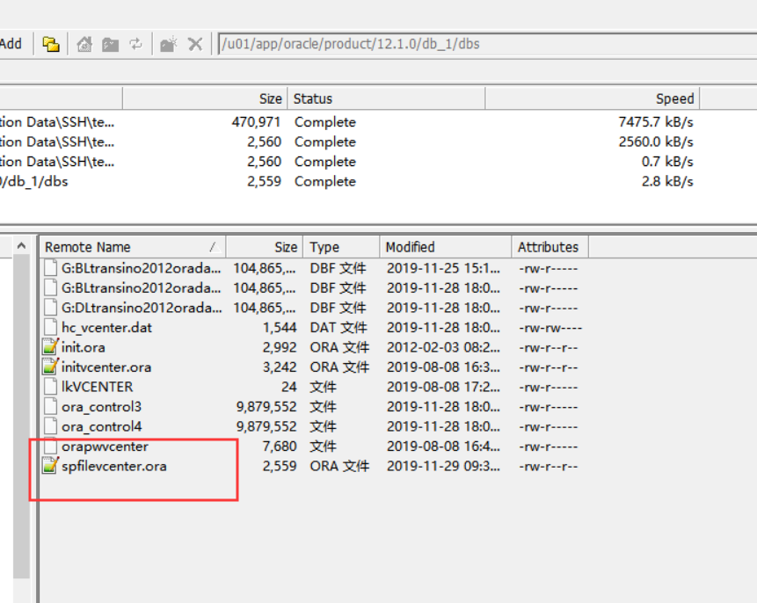Screen dimensions: 757x603
Task: Click file icon of hc_vcenter.dat
Action: pos(50,327)
